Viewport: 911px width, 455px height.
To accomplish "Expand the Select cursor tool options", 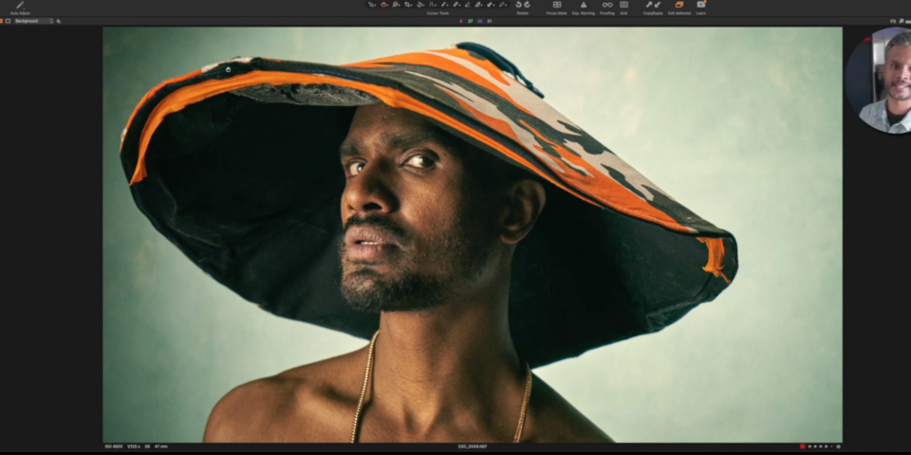I will click(377, 5).
